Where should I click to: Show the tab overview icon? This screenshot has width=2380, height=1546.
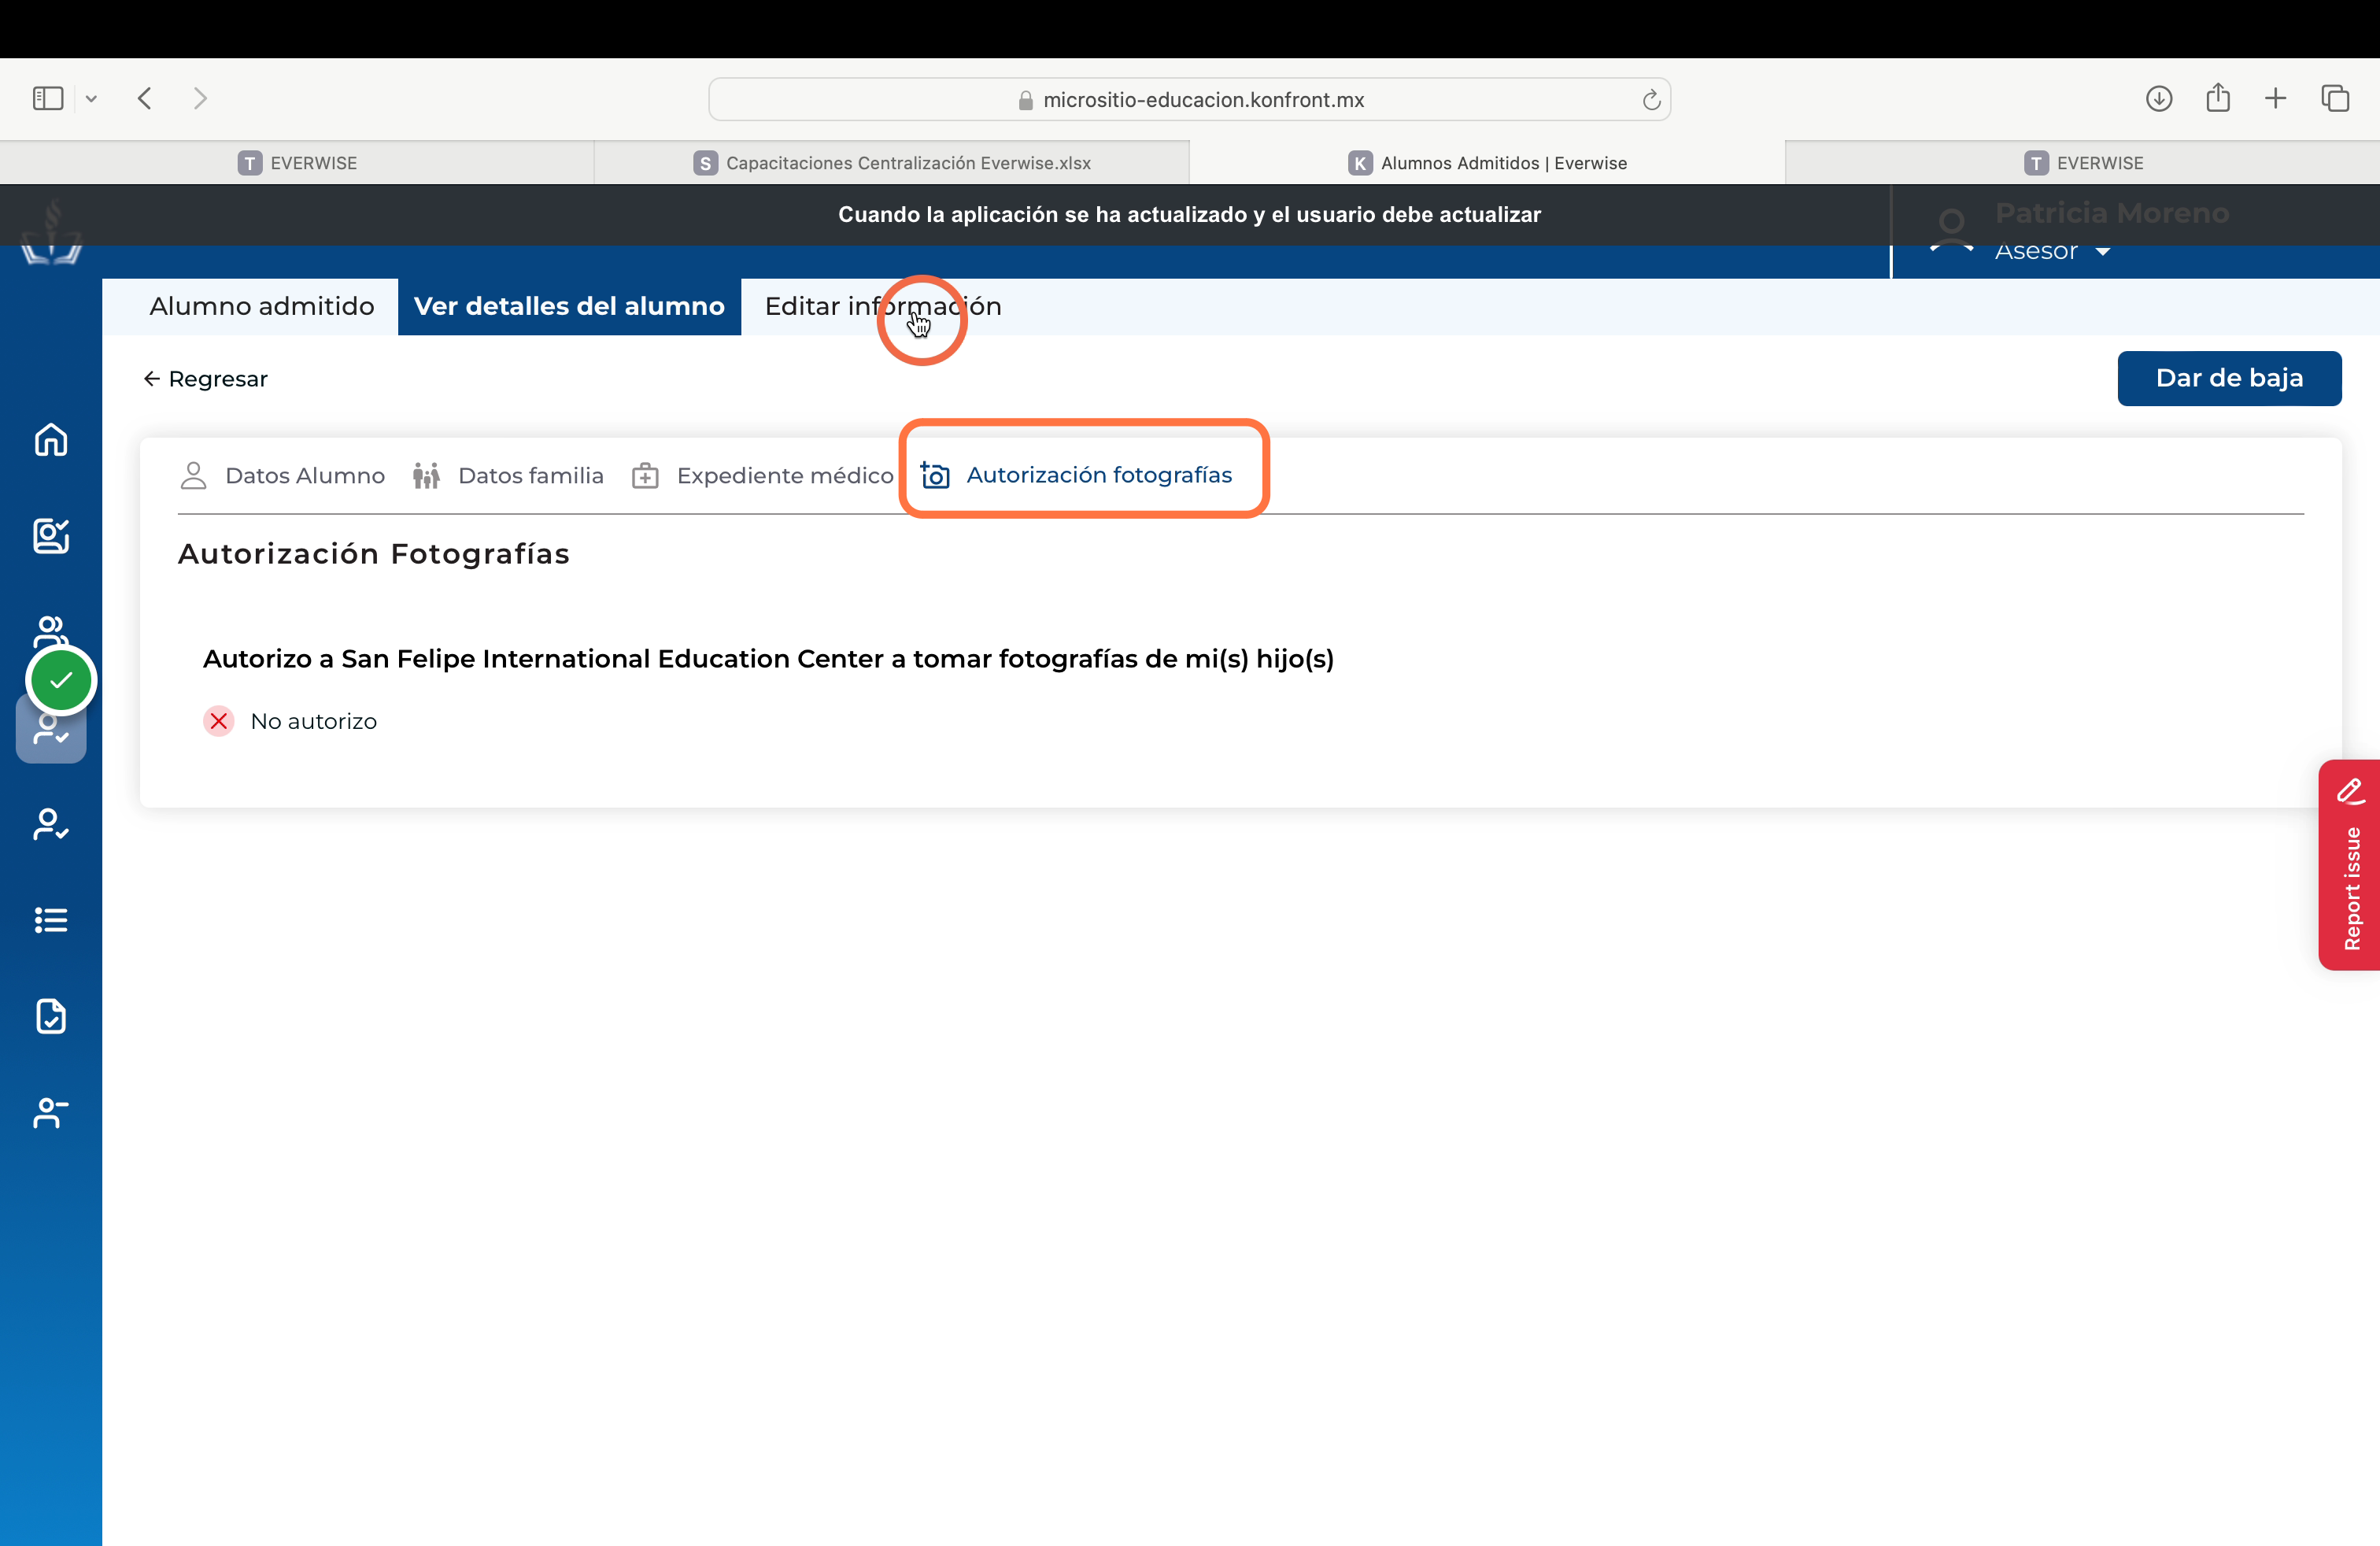(2335, 98)
